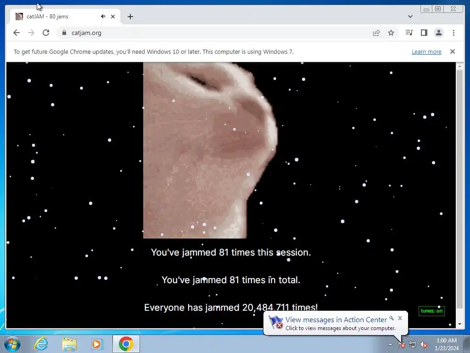Open View messages in Action Center
Viewport: 470px width, 353px height.
(336, 320)
